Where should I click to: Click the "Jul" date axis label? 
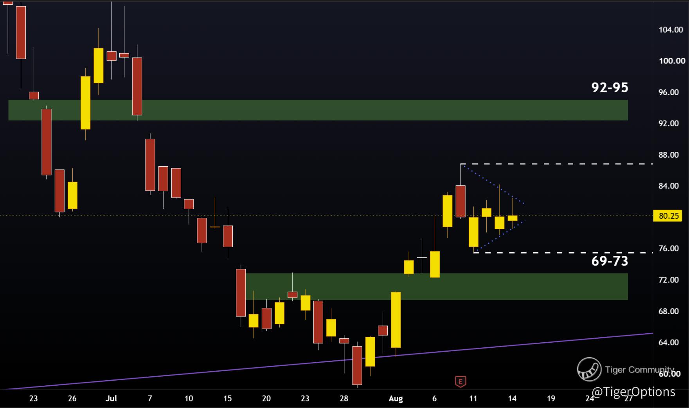point(112,399)
